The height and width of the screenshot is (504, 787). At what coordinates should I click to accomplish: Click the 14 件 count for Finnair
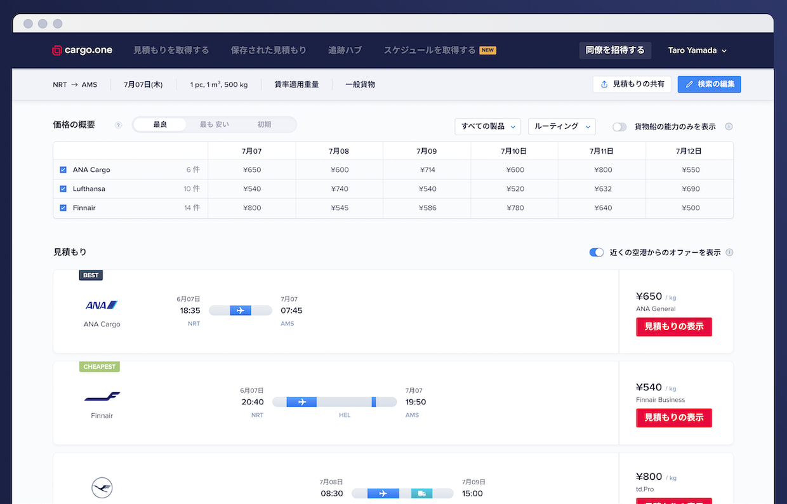point(192,208)
